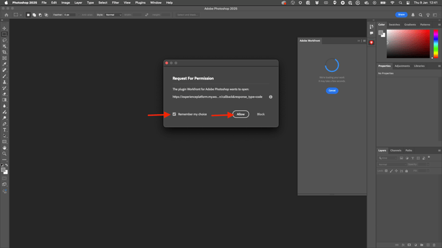Click foreground color swatch in toolbar

pos(3,170)
